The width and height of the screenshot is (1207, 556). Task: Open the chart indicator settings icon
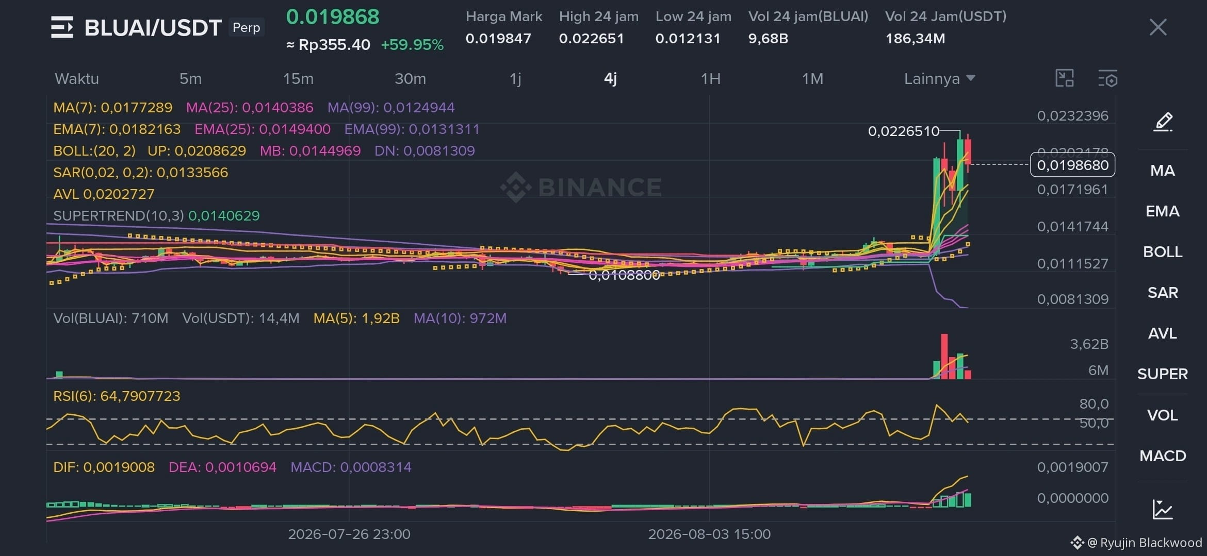point(1107,79)
